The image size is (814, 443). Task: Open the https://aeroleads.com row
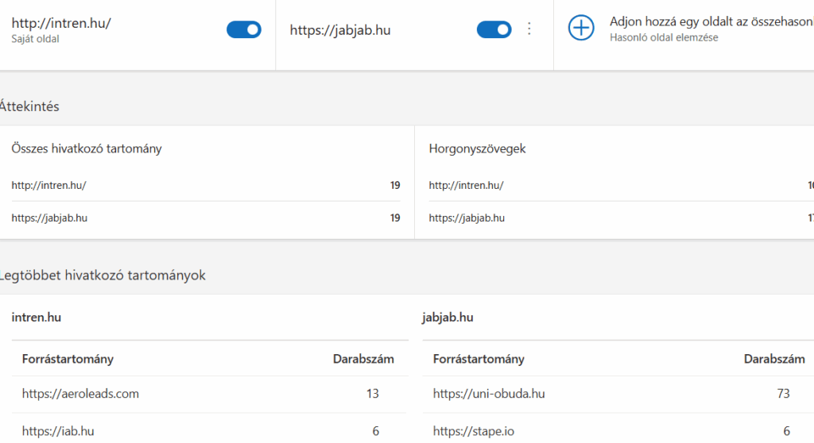pos(210,394)
